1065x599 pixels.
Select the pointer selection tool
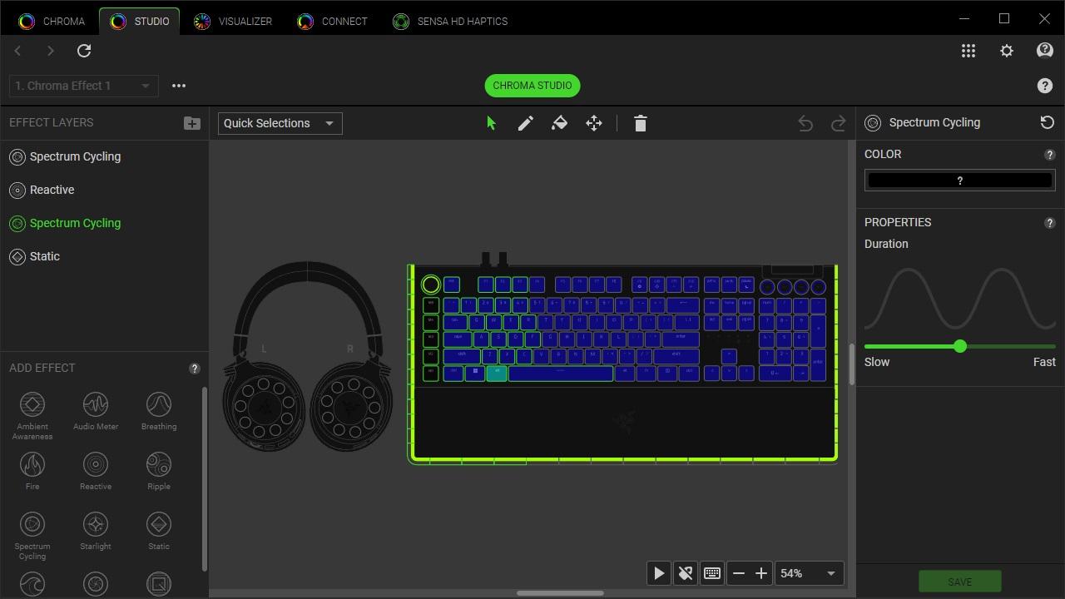click(x=491, y=123)
